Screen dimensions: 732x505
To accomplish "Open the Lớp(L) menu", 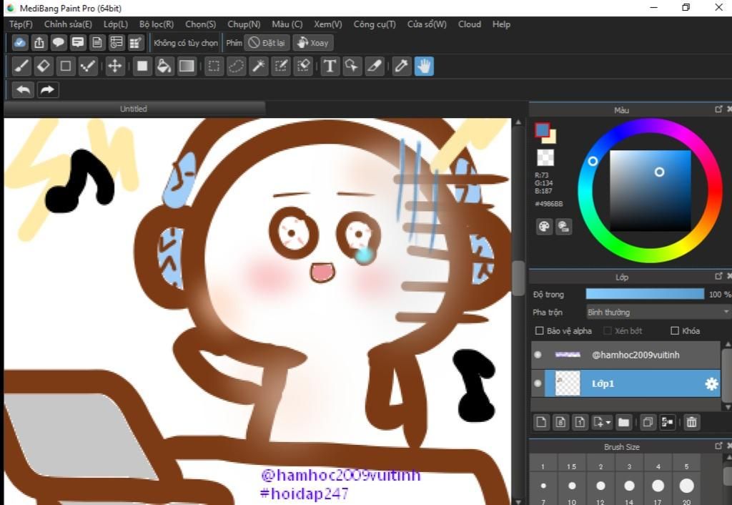I will [x=116, y=24].
